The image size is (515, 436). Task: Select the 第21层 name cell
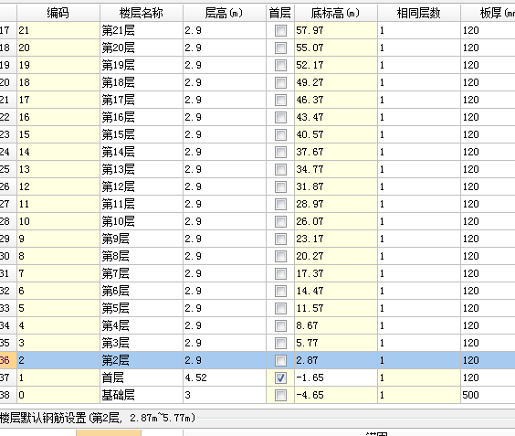tap(142, 30)
